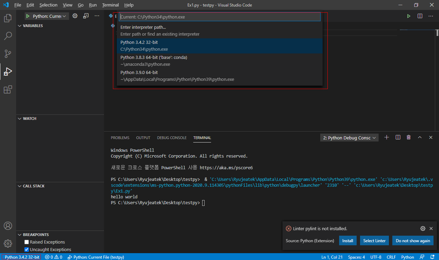Click the Select Linter button
Screen dimensions: 439x260
tap(374, 240)
